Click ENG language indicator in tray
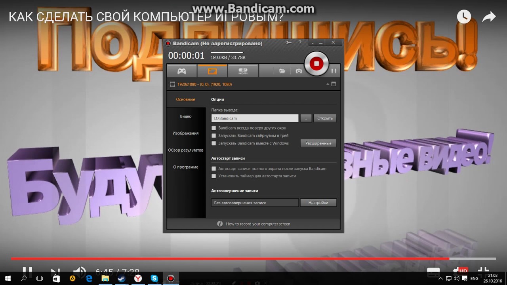 pyautogui.click(x=474, y=279)
